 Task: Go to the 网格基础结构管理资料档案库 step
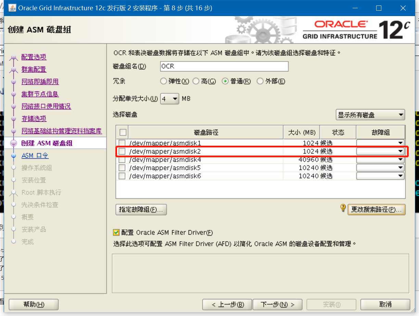(x=62, y=131)
